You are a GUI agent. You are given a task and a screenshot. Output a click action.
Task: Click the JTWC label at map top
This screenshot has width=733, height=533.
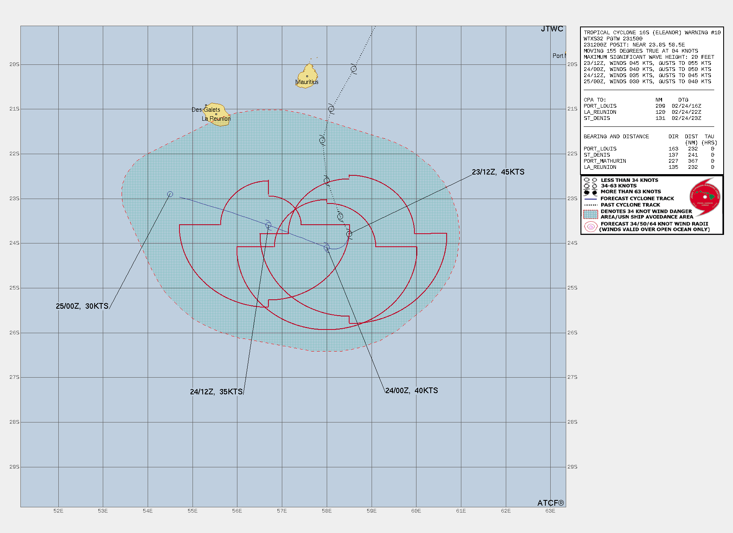pos(552,29)
